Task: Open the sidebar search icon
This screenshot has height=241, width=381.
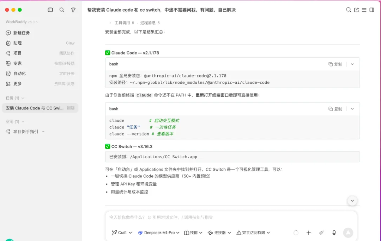Action: click(x=62, y=10)
